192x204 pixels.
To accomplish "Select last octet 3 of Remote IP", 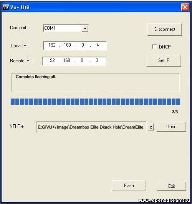I will coord(97,60).
